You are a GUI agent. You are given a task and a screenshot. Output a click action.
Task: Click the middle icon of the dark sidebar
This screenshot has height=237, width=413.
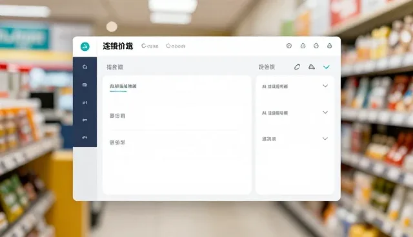click(85, 103)
